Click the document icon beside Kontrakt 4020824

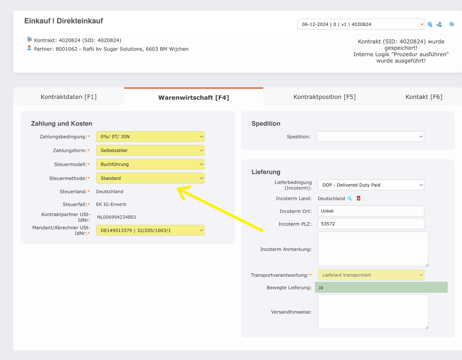(x=30, y=39)
